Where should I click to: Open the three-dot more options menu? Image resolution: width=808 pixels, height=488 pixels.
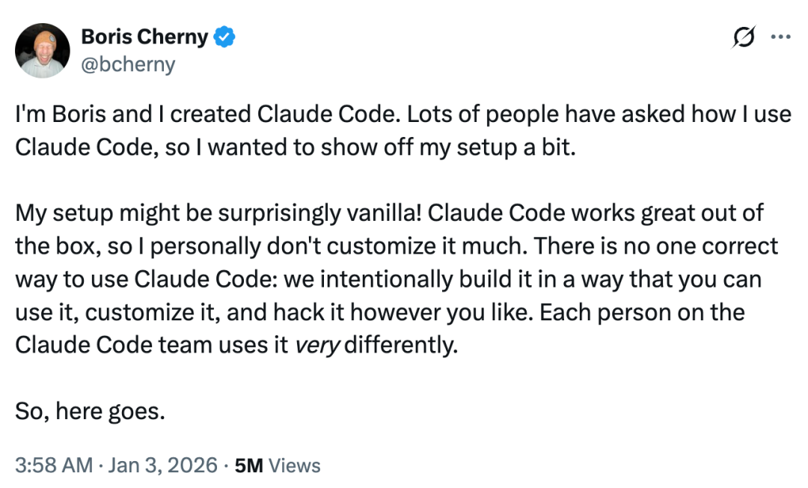(780, 37)
